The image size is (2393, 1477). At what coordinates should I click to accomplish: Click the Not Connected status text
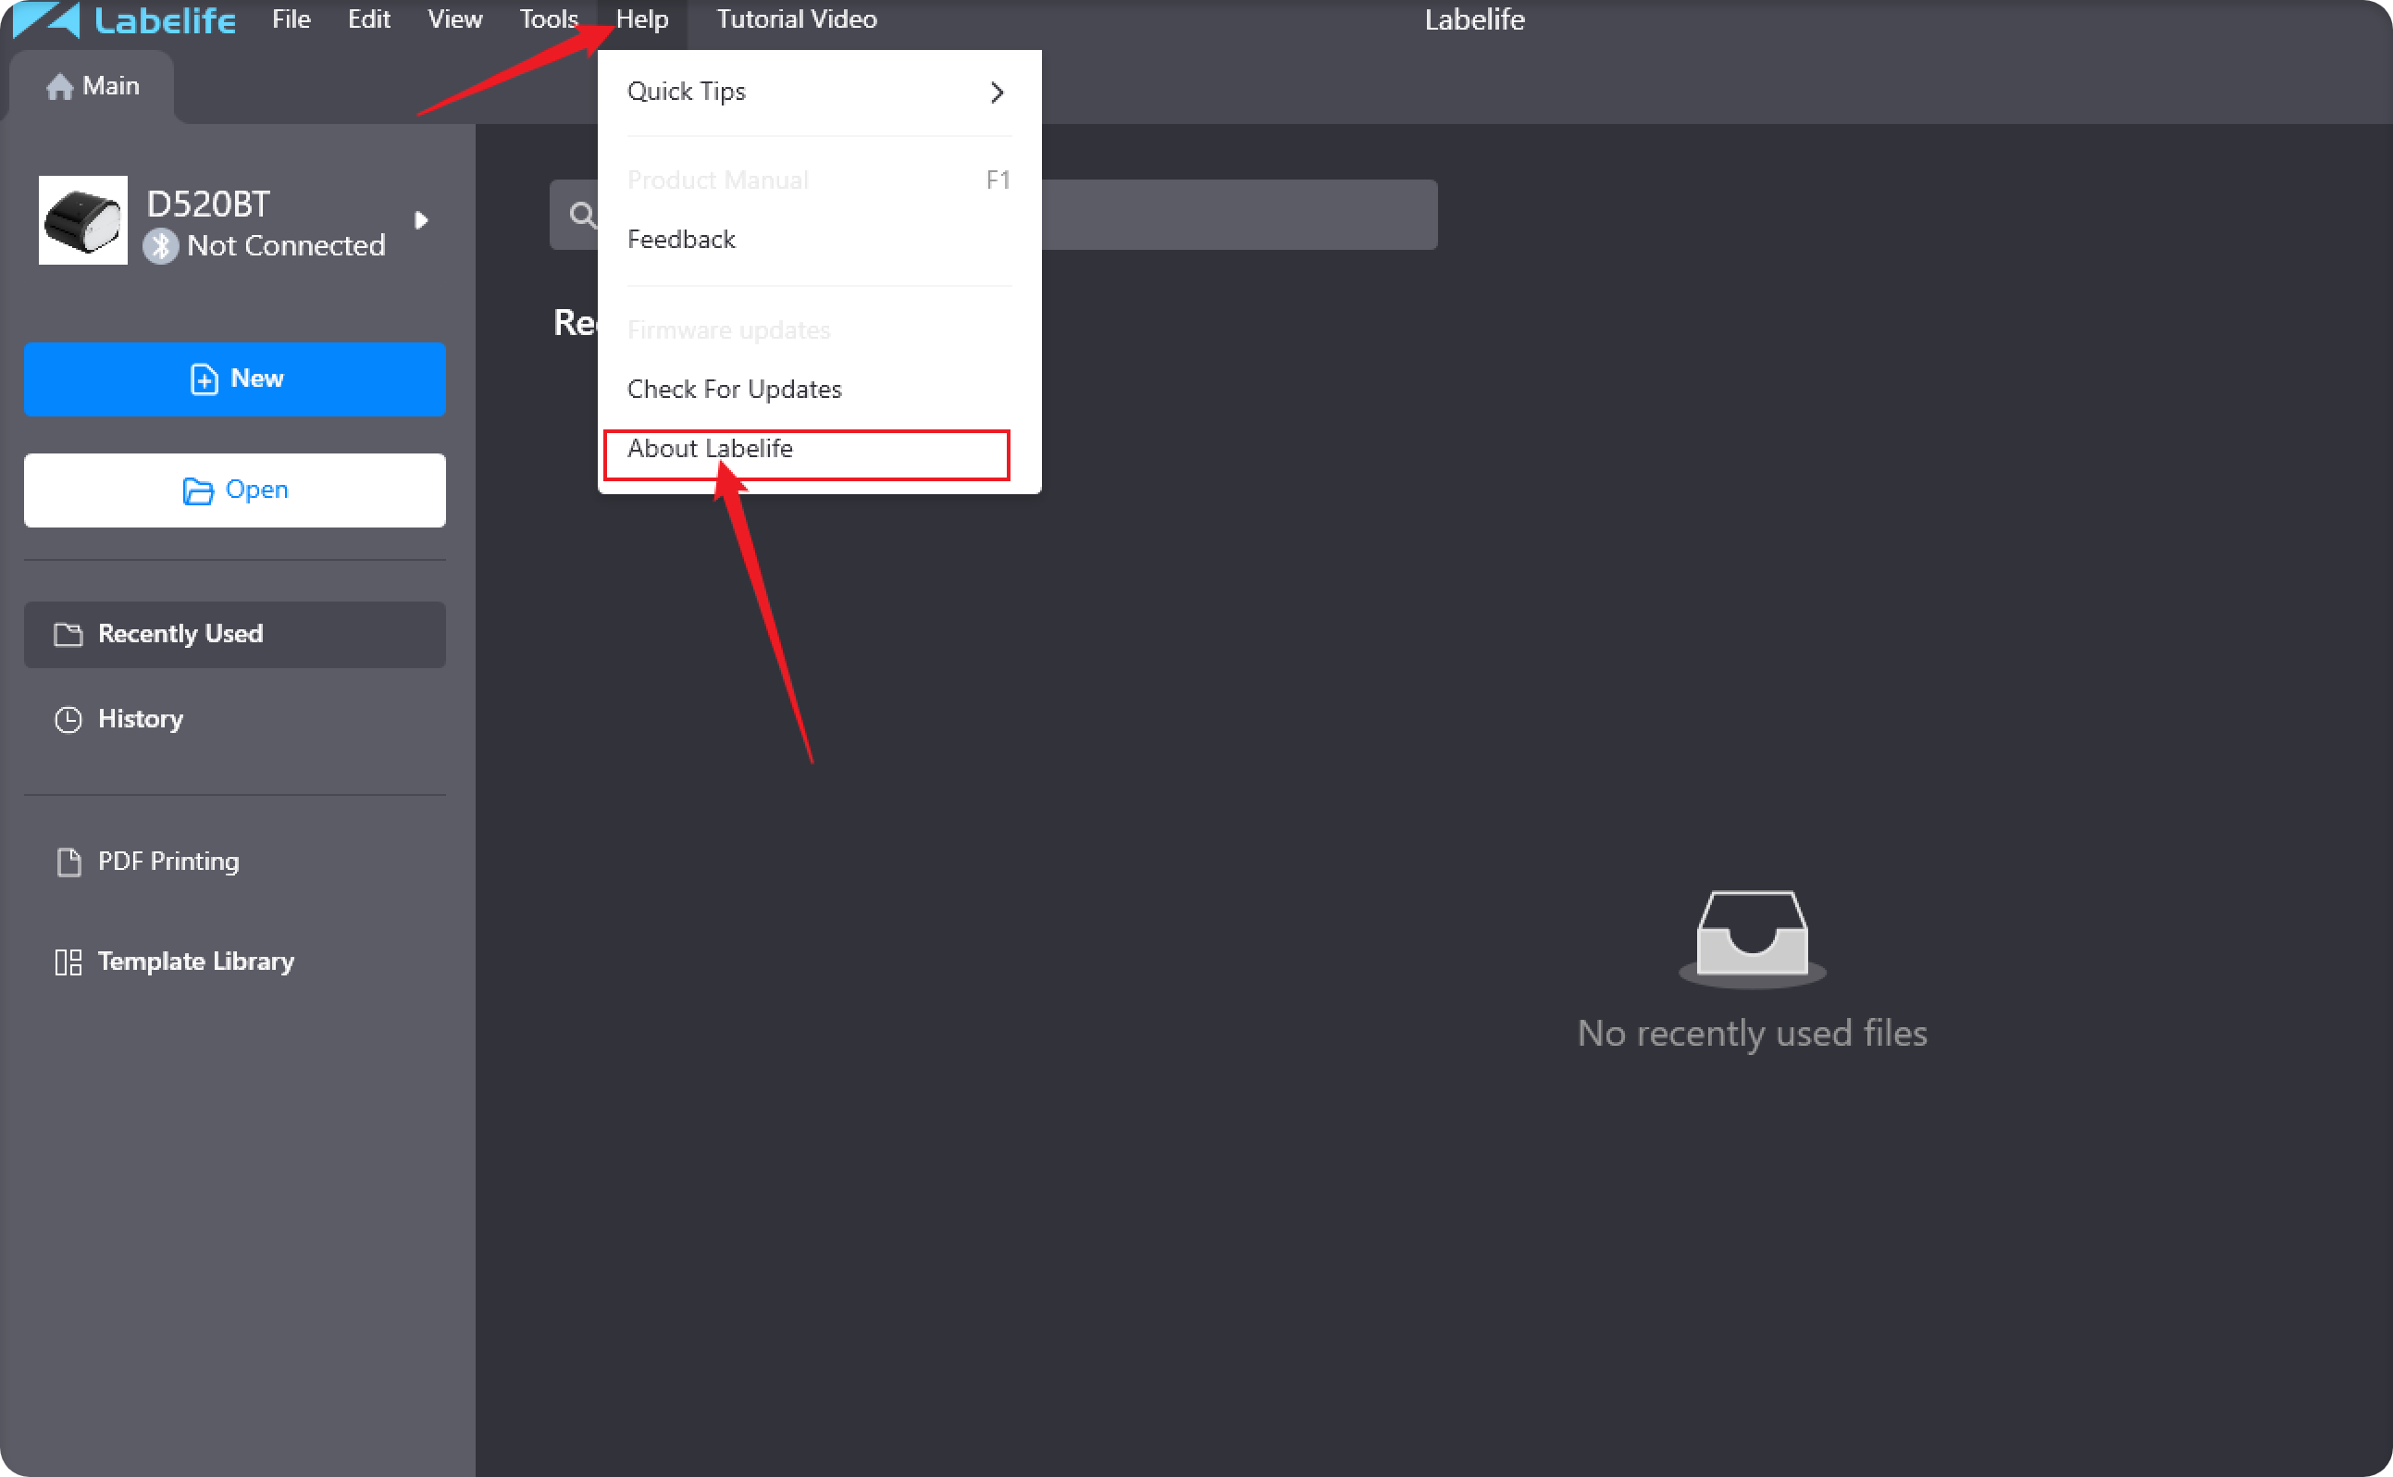click(286, 246)
